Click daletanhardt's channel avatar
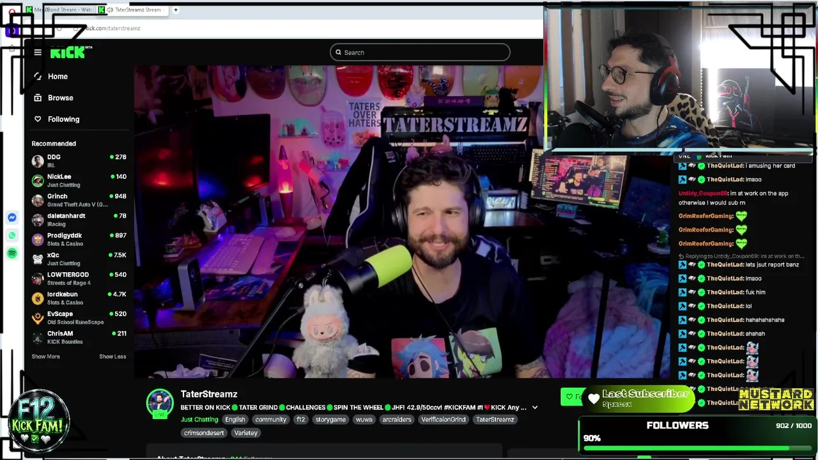 pos(38,220)
